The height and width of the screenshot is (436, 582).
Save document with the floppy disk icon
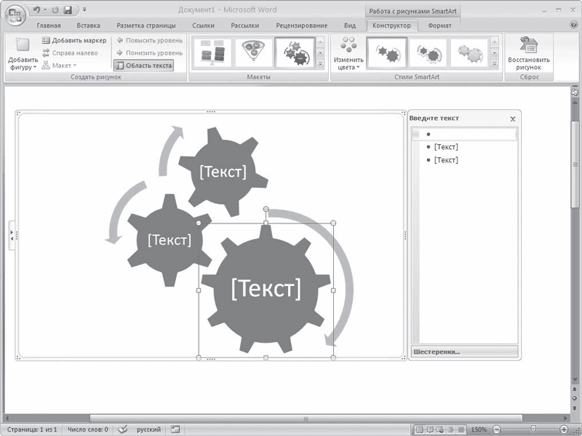point(68,10)
